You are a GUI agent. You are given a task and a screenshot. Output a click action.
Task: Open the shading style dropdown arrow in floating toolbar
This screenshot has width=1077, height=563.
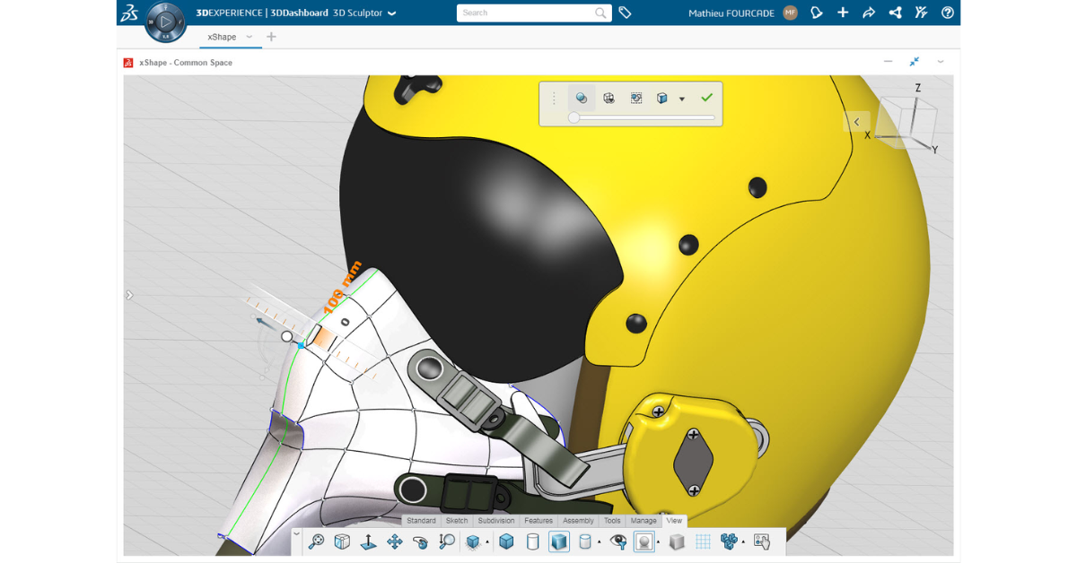pos(680,99)
